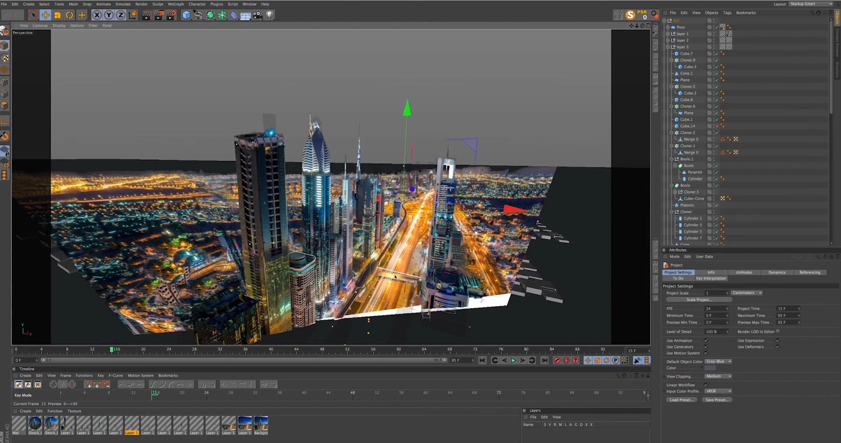The width and height of the screenshot is (841, 443).
Task: Select the Move tool in top toolbar
Action: click(45, 15)
